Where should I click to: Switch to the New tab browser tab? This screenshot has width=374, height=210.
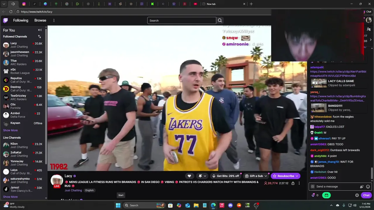click(x=224, y=4)
